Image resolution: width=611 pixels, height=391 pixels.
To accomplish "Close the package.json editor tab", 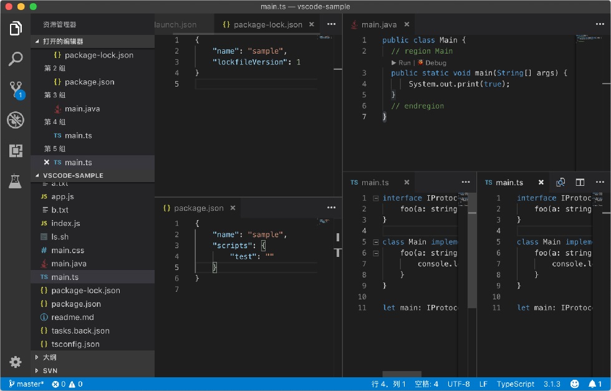I will click(x=233, y=208).
